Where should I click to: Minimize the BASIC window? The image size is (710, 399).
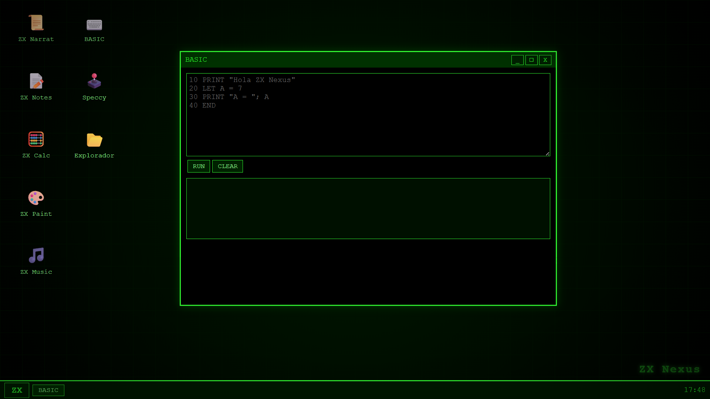point(517,60)
